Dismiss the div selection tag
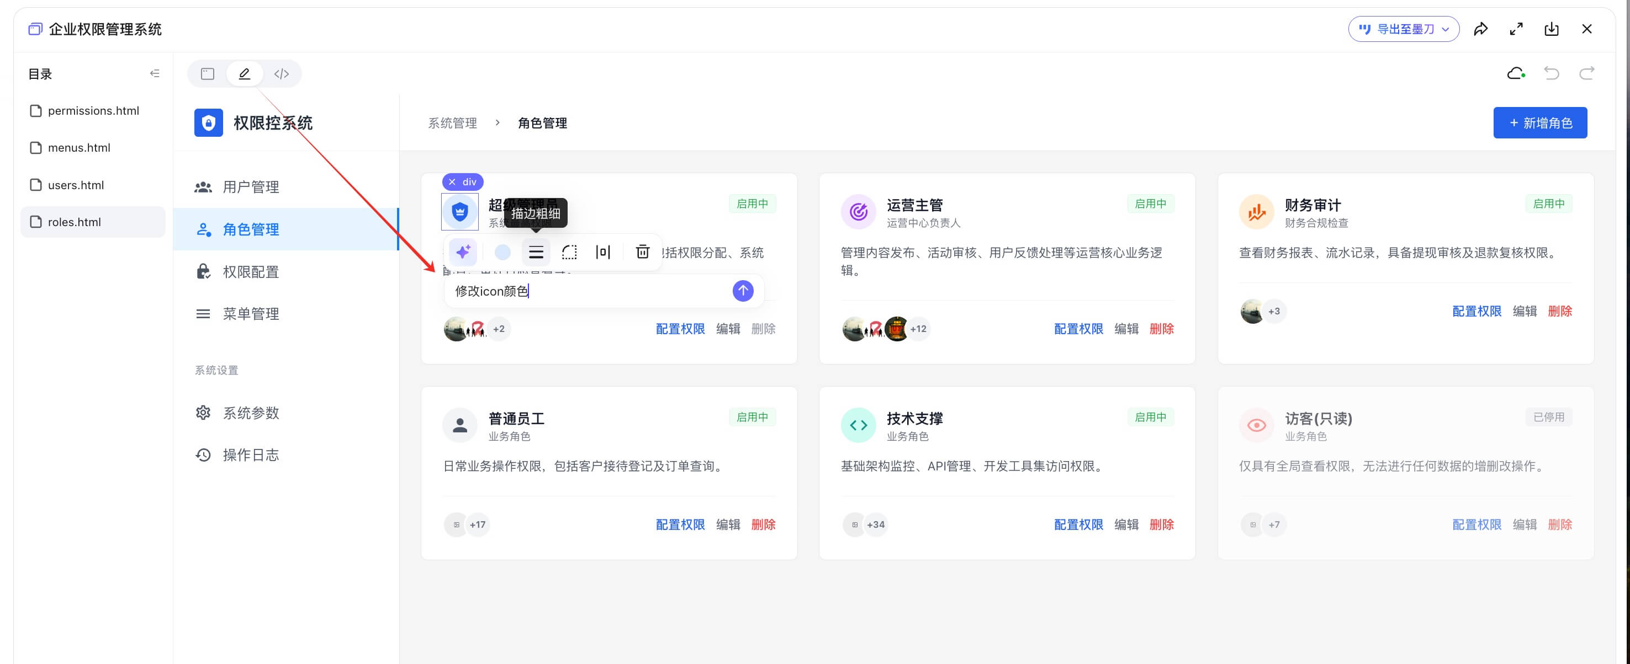 (x=452, y=182)
